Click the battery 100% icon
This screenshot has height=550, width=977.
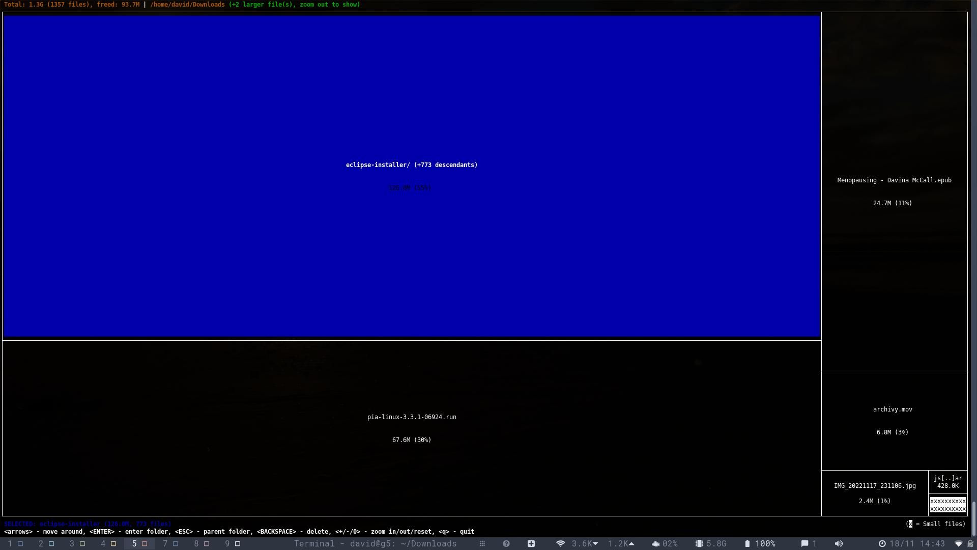tap(747, 544)
